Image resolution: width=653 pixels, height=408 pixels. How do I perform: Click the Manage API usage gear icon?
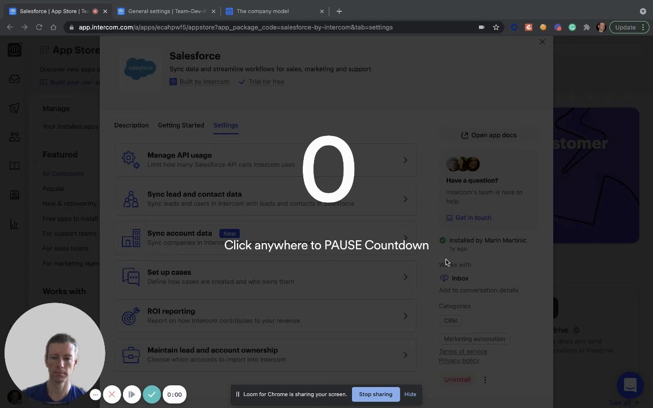131,160
